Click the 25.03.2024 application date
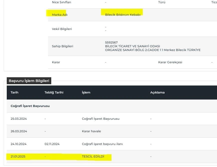The image size is (217, 167). point(18,119)
